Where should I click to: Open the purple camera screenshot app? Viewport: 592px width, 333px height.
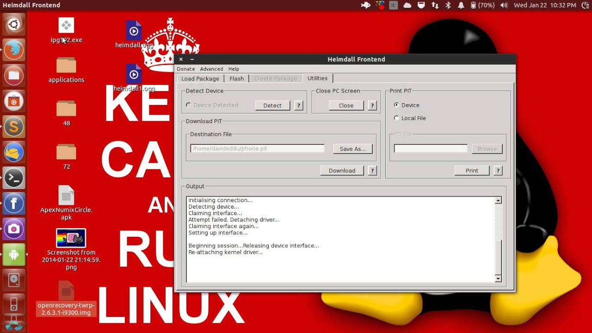click(x=13, y=229)
